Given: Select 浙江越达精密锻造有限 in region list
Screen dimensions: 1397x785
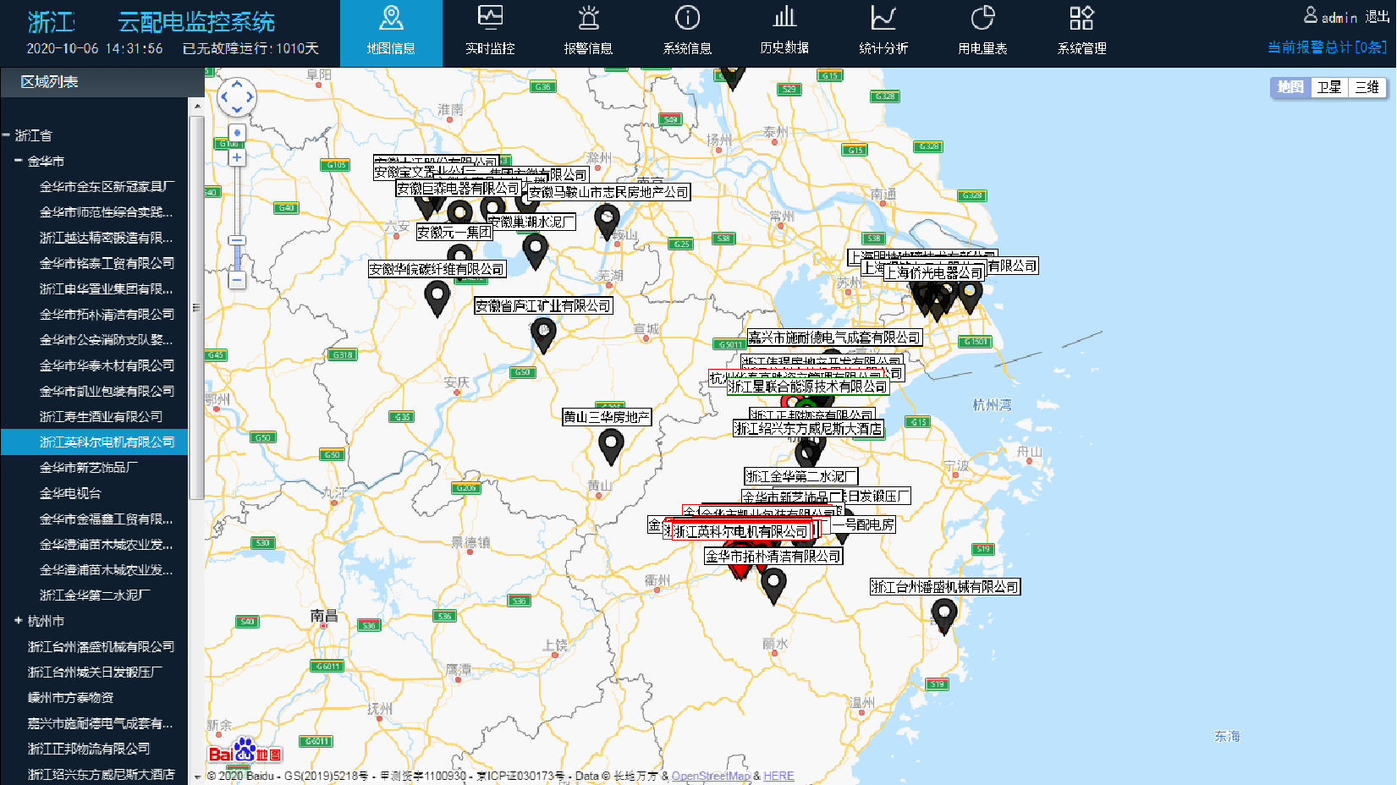Looking at the screenshot, I should [x=106, y=238].
